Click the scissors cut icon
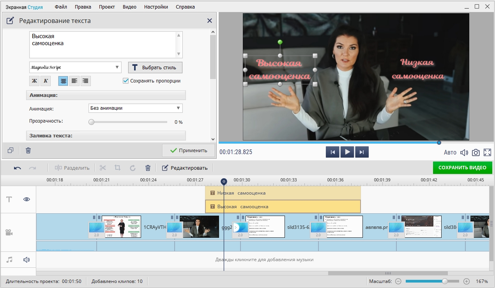The width and height of the screenshot is (495, 288). click(x=103, y=168)
